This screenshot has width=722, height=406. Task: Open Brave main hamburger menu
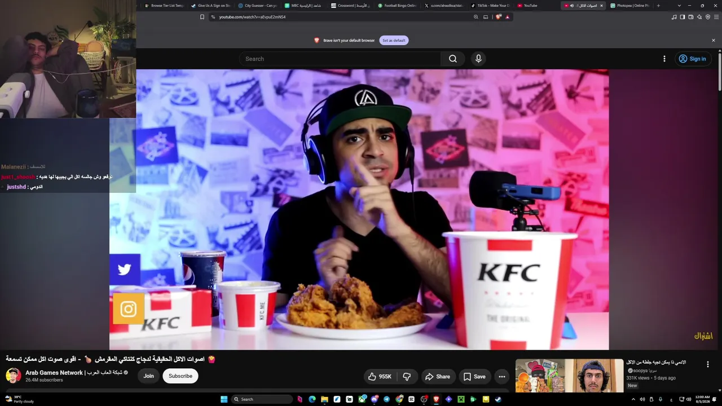point(717,17)
